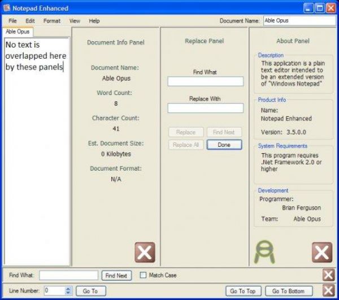Click the Replace All button

tap(186, 145)
